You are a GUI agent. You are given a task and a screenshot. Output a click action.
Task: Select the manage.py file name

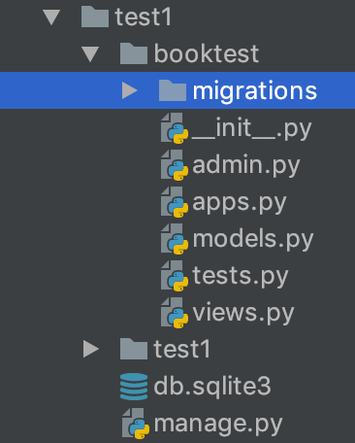click(x=218, y=425)
